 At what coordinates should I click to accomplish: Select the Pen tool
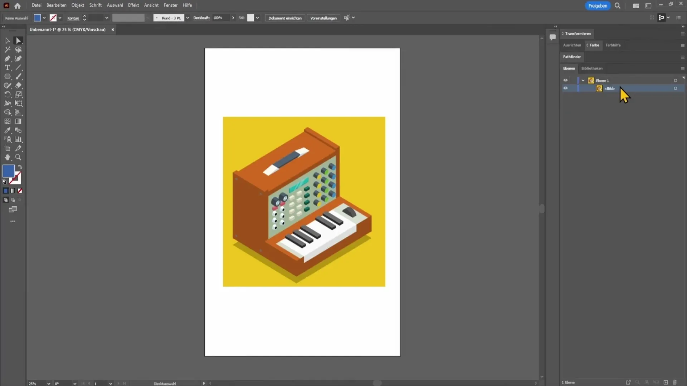(x=7, y=59)
